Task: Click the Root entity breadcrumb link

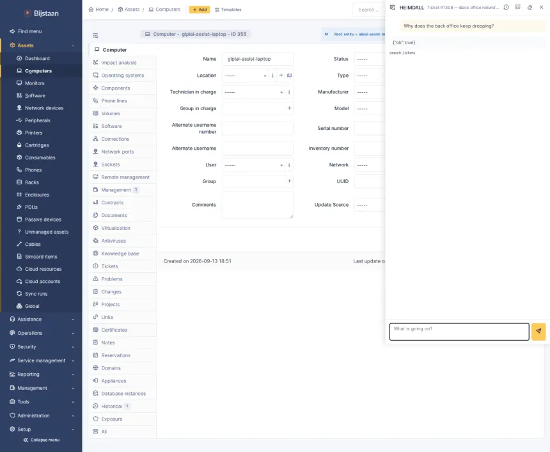Action: [x=354, y=34]
